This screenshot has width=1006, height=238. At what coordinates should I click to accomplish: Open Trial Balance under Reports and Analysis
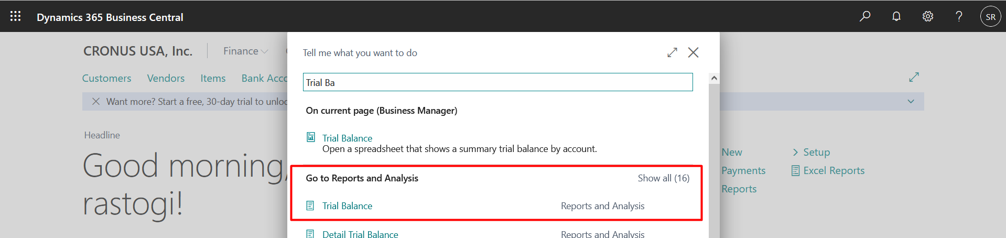pyautogui.click(x=347, y=206)
